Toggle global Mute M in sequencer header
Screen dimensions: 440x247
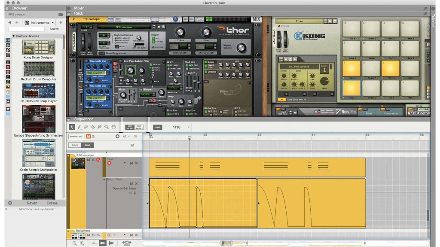[x=89, y=137]
